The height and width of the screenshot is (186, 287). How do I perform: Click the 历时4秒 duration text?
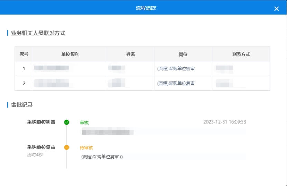point(35,154)
